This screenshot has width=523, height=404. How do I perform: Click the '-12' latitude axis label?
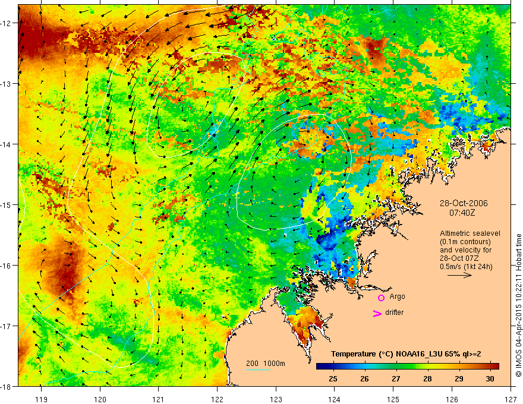pos(6,23)
